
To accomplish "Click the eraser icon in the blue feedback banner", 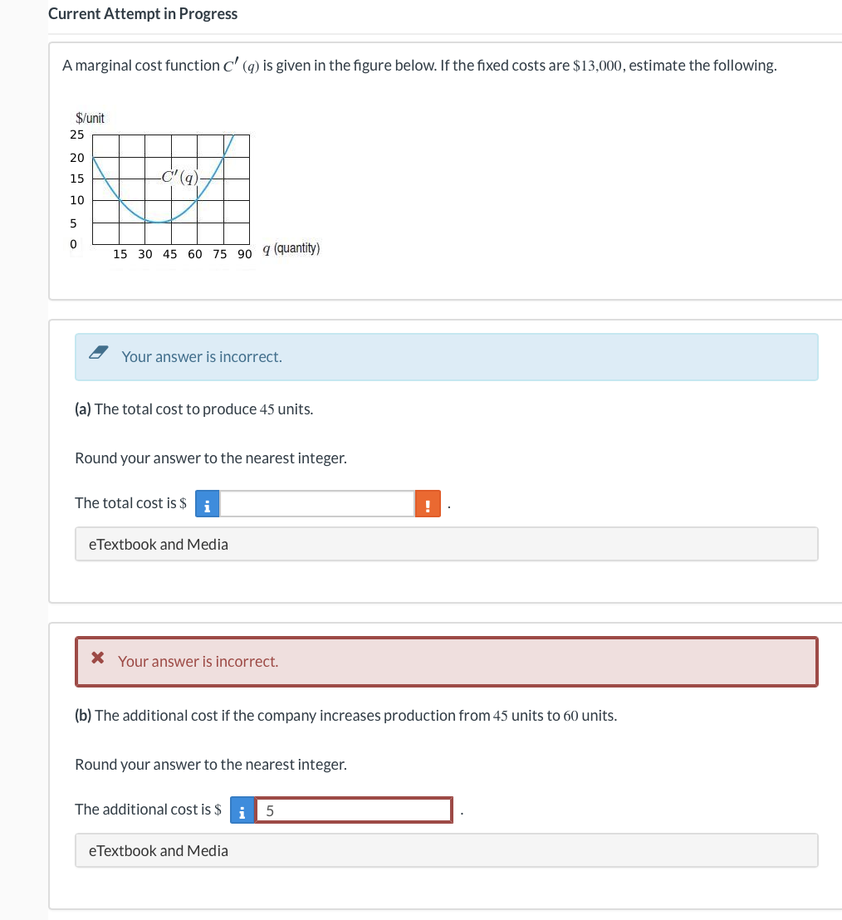I will tap(97, 351).
